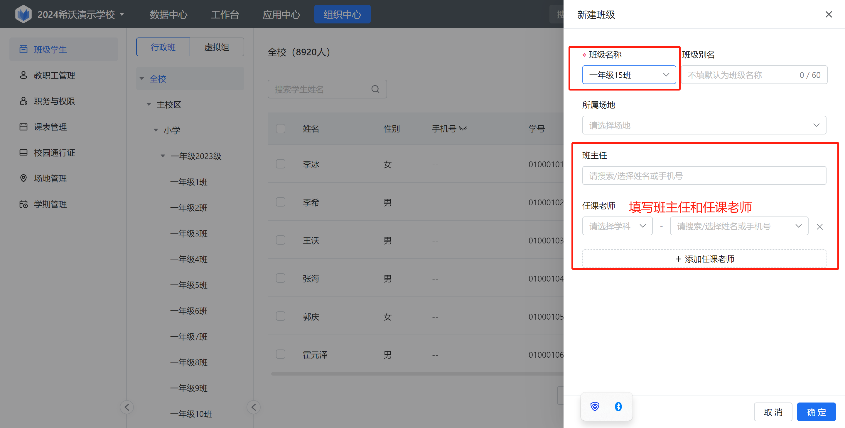Select 一年级5班 in the class tree
The width and height of the screenshot is (845, 428).
click(189, 285)
